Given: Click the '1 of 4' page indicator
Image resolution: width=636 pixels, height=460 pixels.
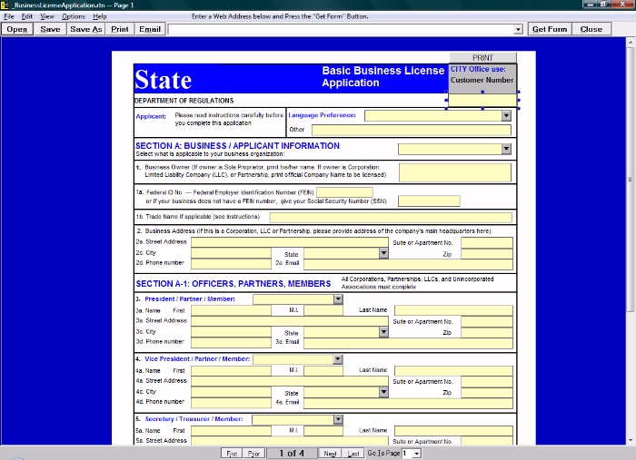Looking at the screenshot, I should 292,454.
